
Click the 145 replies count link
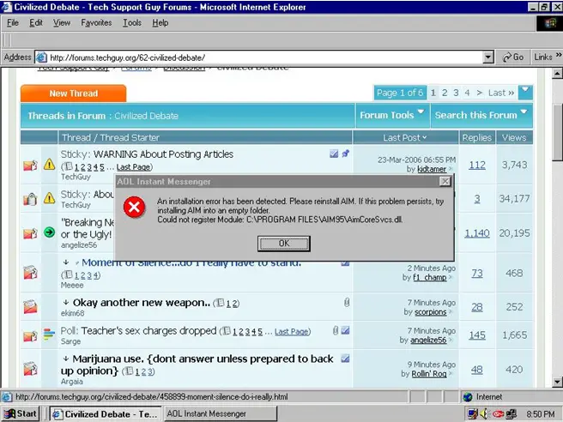[x=477, y=335]
